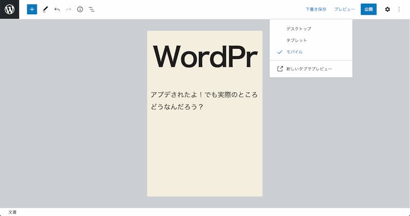410x216 pixels.
Task: Toggle the プレビュー dropdown
Action: click(x=344, y=9)
